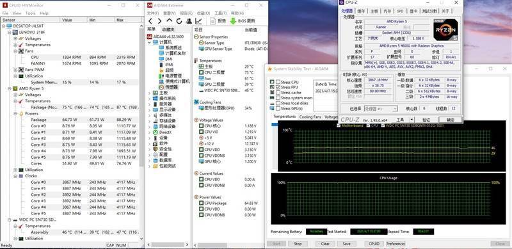Expand Voltages under LENOVO 318F in HWMonitor

(x=15, y=38)
